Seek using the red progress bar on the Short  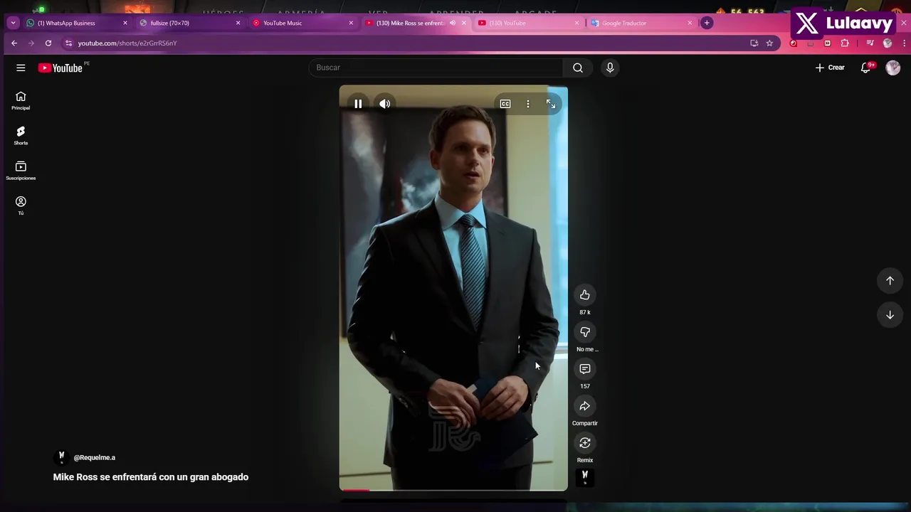[x=453, y=489]
